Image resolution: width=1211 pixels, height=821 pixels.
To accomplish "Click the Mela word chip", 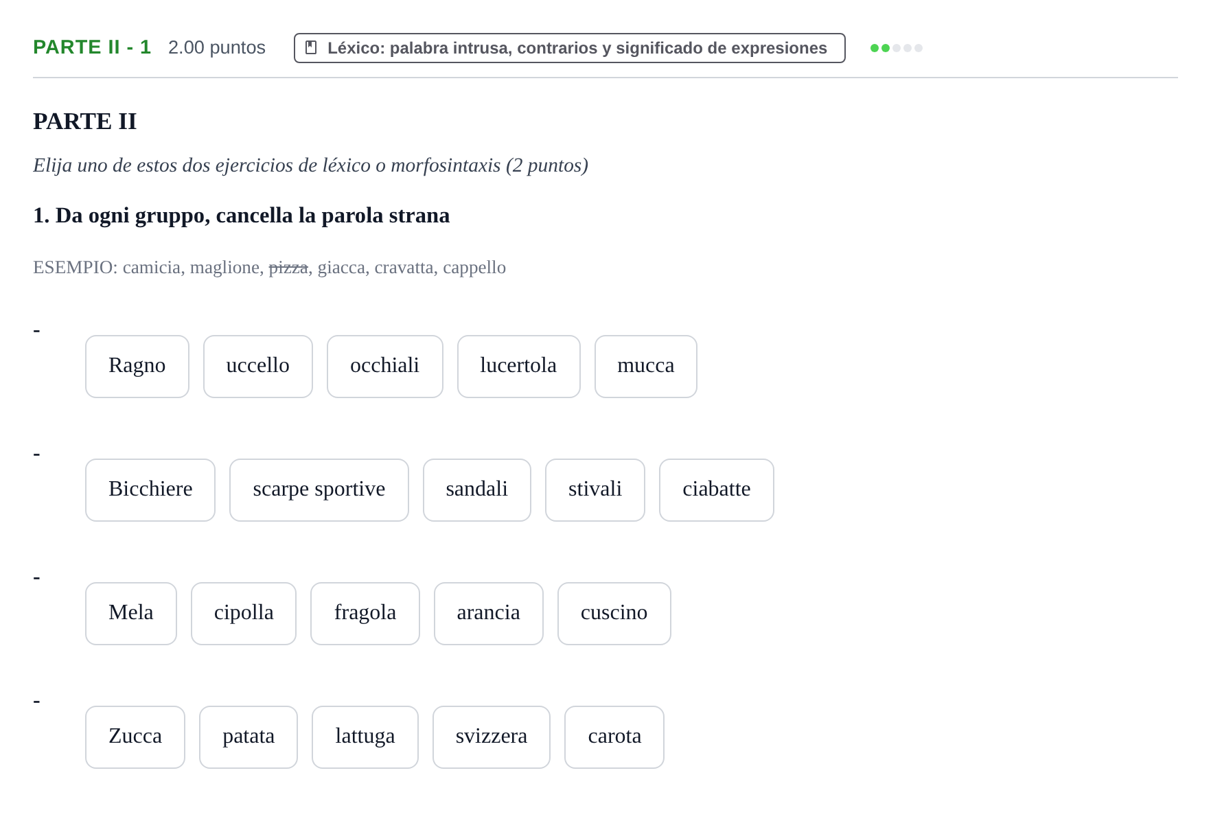I will [131, 614].
